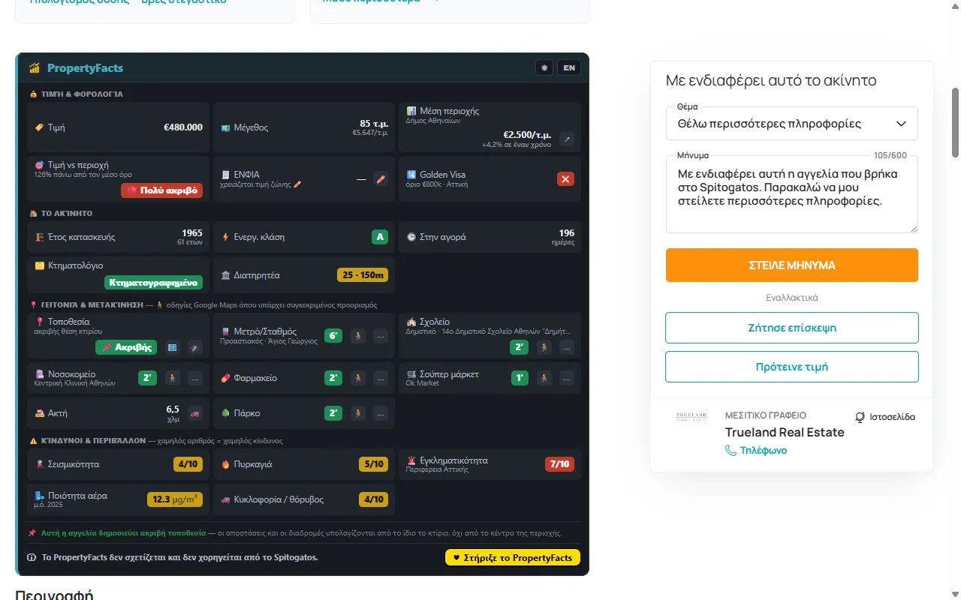Screen dimensions: 961x600
Task: Open walking directions to Νοσοκομείο
Action: (173, 378)
